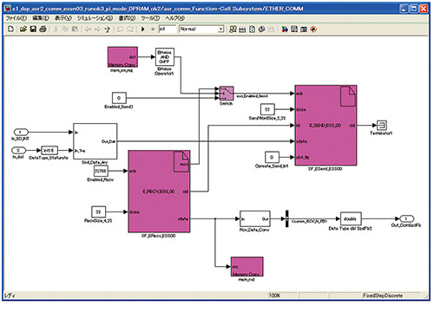The image size is (434, 312).
Task: Click the simulation stop time field showing inf
Action: tap(168, 29)
